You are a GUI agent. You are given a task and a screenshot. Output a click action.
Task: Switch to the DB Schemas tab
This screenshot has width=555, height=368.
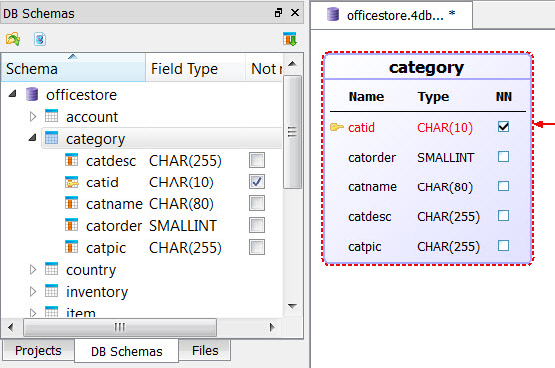click(x=127, y=351)
